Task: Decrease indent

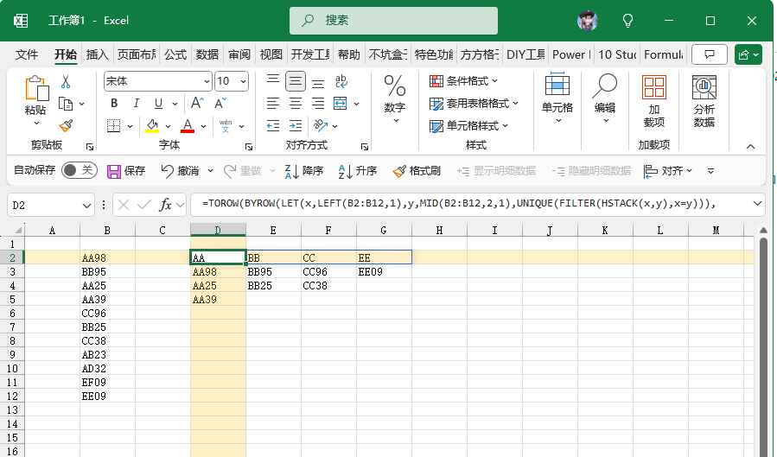Action: pos(273,126)
